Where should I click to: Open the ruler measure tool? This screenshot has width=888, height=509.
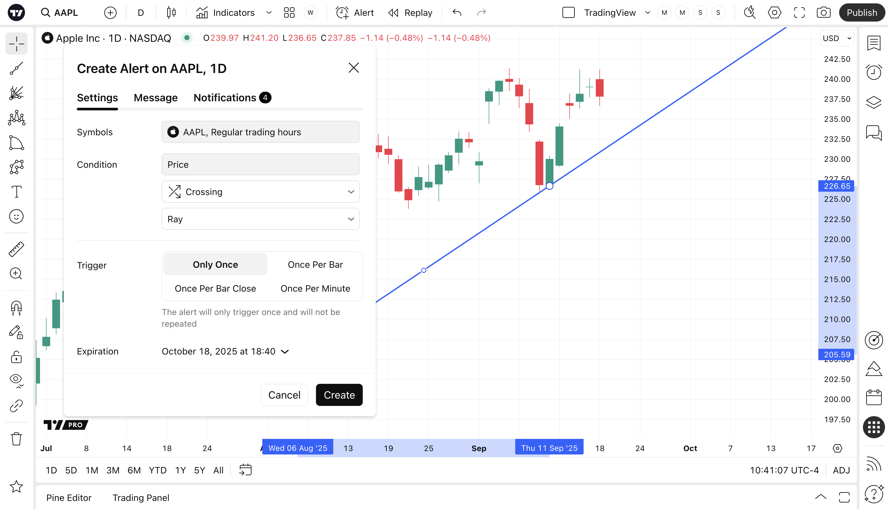coord(16,249)
